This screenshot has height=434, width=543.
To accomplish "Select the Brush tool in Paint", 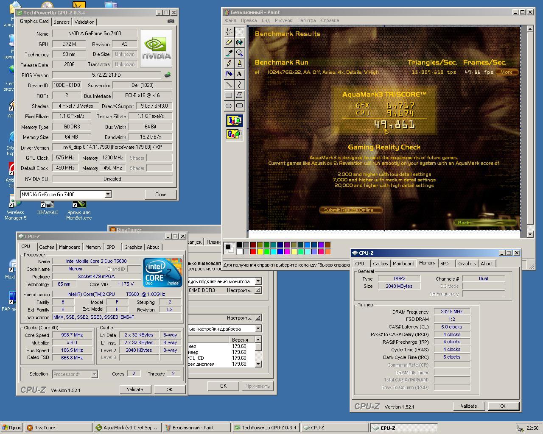I will click(240, 64).
